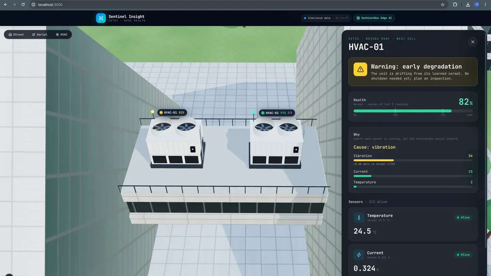Select the HVAC-02 97% label in scene
The height and width of the screenshot is (276, 491).
277,113
